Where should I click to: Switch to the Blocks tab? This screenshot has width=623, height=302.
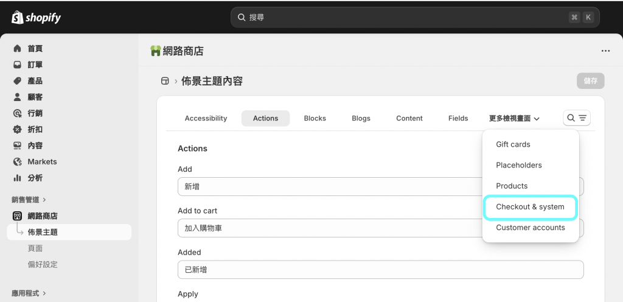pos(315,118)
